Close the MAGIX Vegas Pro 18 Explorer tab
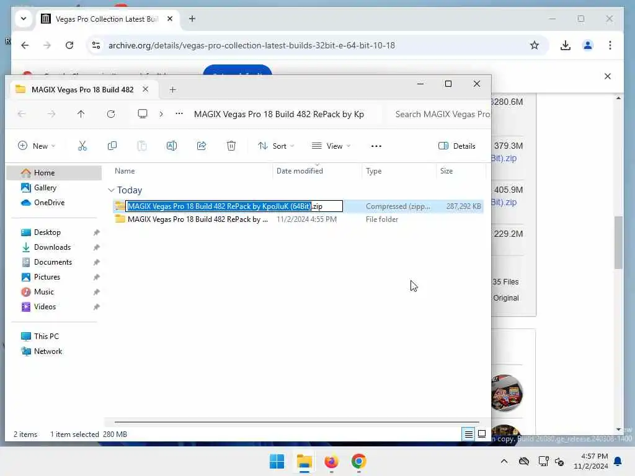Image resolution: width=635 pixels, height=476 pixels. click(145, 89)
